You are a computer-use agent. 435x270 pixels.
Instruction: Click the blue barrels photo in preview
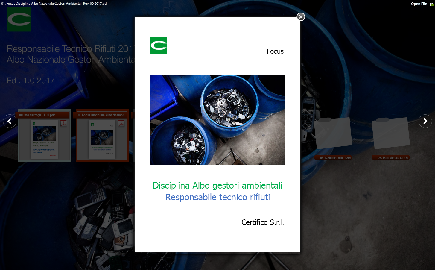point(217,120)
